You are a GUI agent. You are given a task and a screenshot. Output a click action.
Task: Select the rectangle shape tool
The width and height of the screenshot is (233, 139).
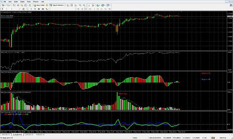39,9
